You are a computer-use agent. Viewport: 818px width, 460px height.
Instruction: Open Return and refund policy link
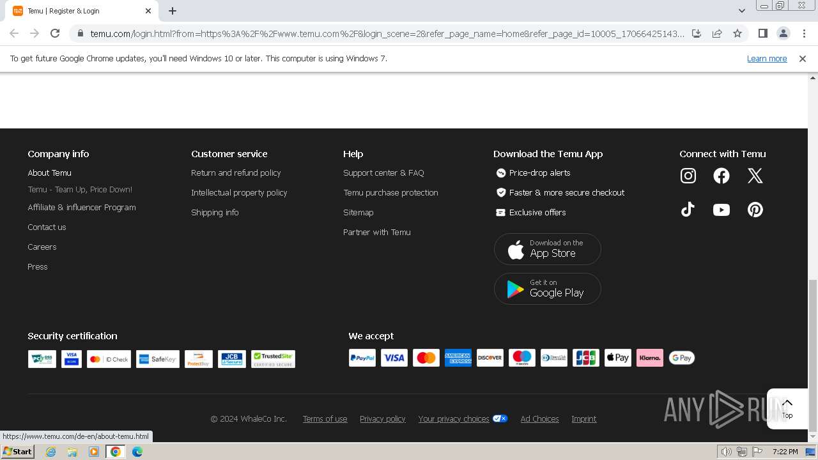point(236,173)
